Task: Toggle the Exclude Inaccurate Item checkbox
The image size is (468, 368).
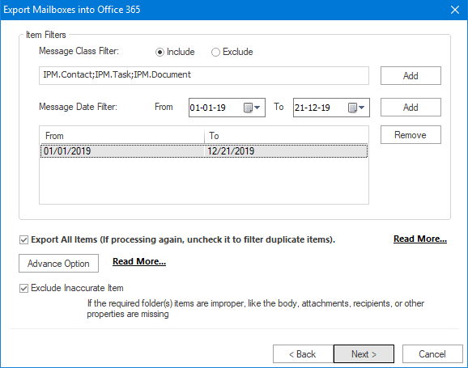Action: click(23, 288)
